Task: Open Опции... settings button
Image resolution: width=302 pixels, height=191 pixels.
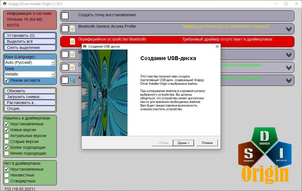Action: click(x=30, y=109)
